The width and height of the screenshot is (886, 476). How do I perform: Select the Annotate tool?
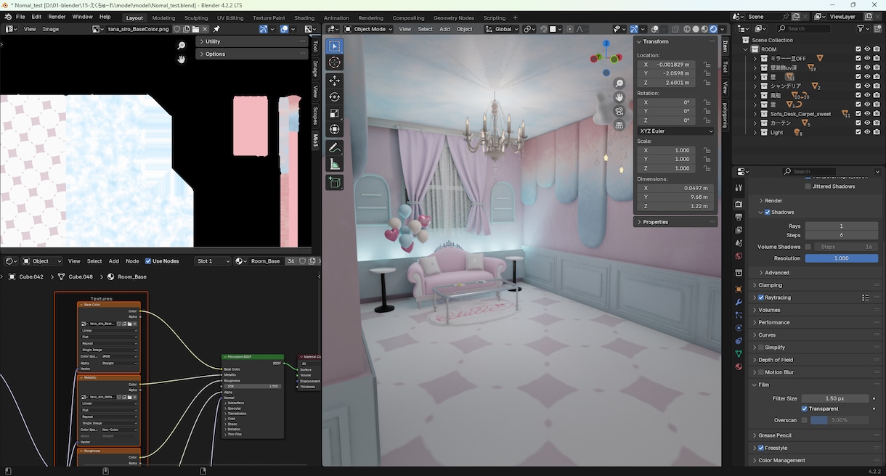pos(335,148)
